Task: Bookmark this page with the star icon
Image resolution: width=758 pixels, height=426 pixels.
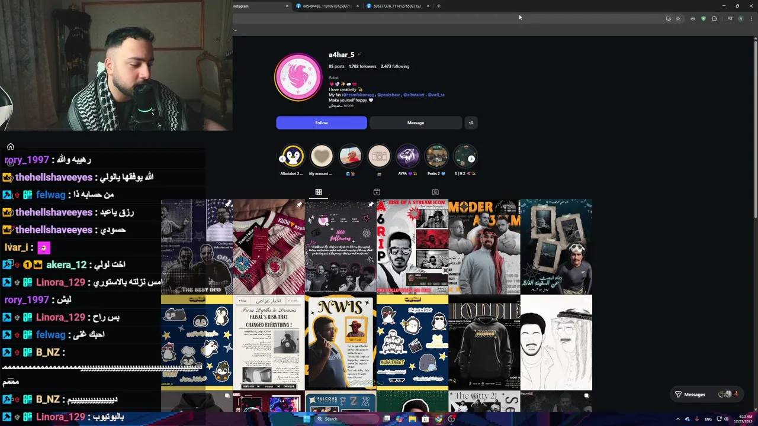Action: tap(678, 18)
